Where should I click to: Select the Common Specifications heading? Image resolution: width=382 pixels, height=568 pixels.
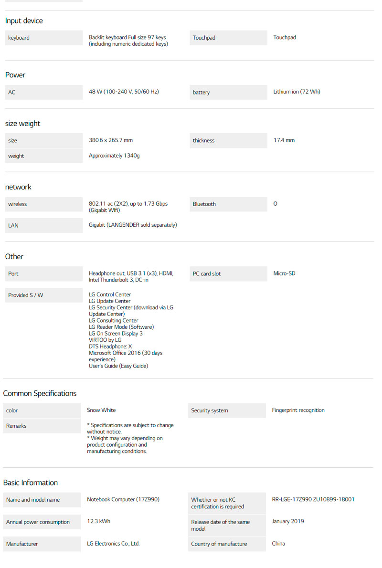[x=40, y=393]
